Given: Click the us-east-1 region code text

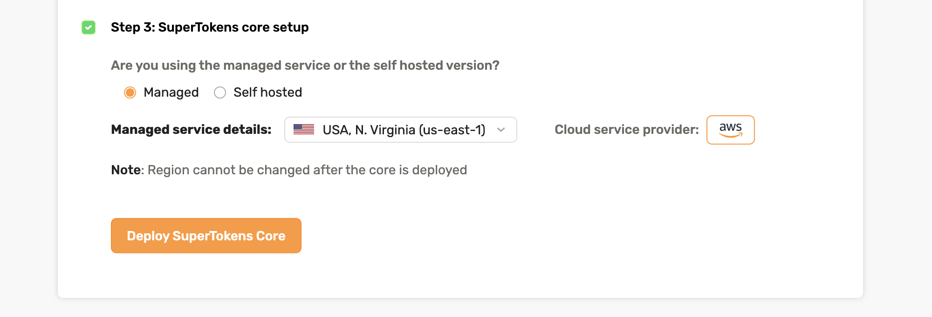Looking at the screenshot, I should click(x=452, y=130).
